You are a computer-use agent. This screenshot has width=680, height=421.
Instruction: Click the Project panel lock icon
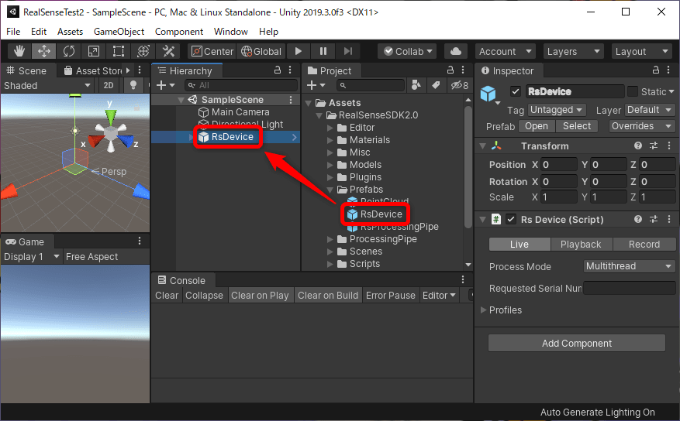pyautogui.click(x=450, y=70)
